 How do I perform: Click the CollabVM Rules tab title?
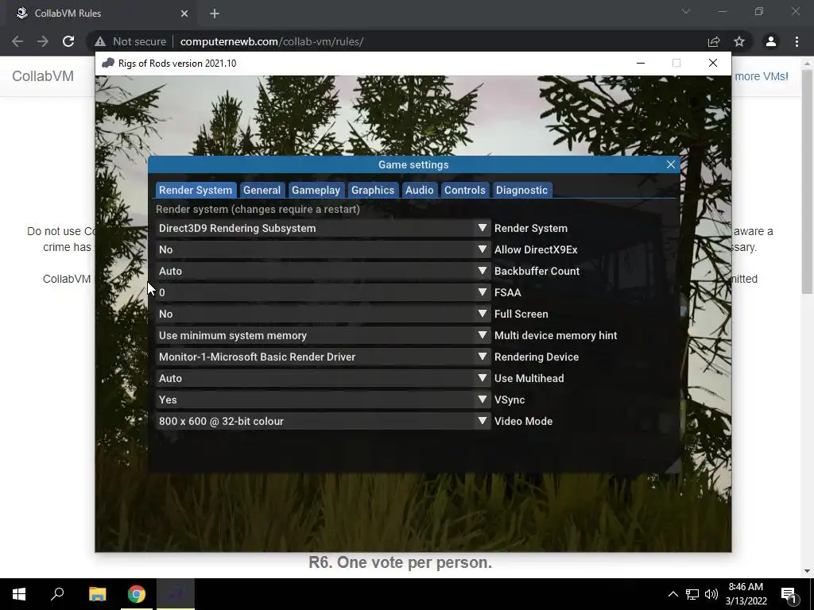tap(68, 14)
